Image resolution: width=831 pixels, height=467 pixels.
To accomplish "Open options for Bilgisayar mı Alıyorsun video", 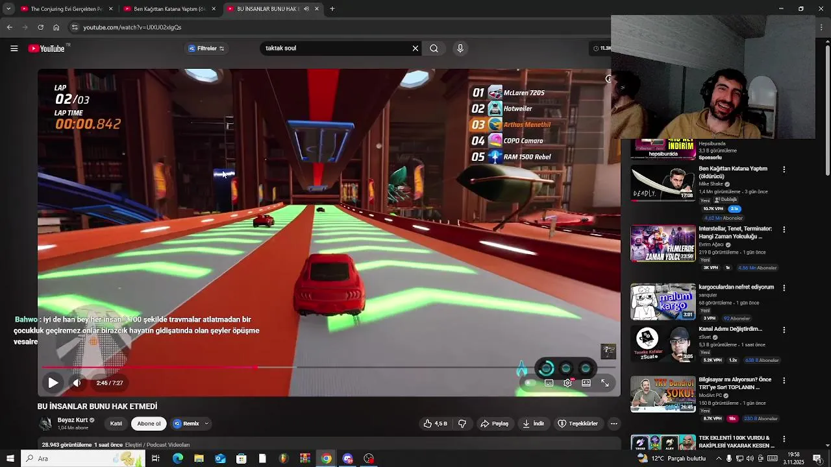I will pos(784,381).
